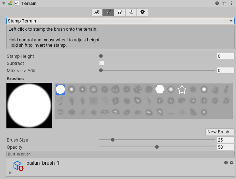
Task: Click the Terrain component presets icon
Action: 224,3
